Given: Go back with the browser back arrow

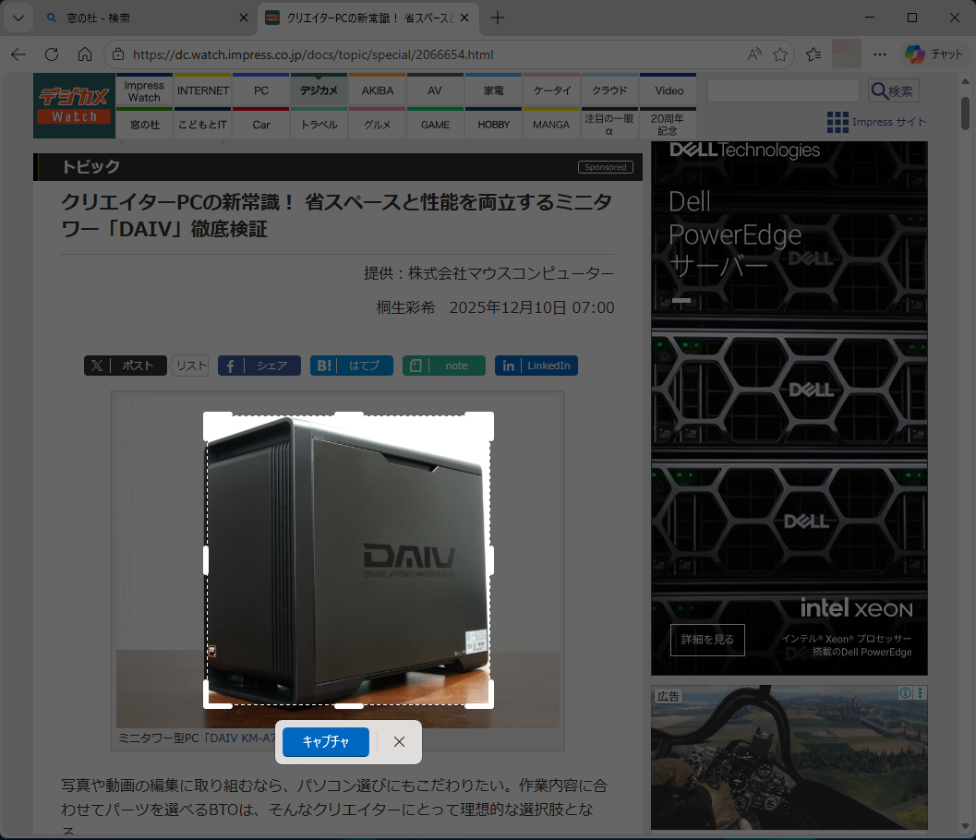Looking at the screenshot, I should coord(18,54).
